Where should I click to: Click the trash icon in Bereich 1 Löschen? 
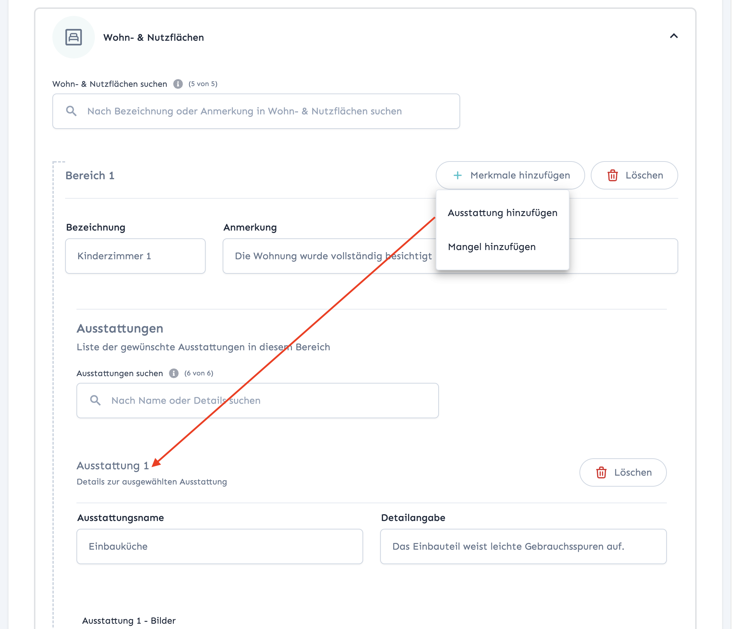point(613,175)
